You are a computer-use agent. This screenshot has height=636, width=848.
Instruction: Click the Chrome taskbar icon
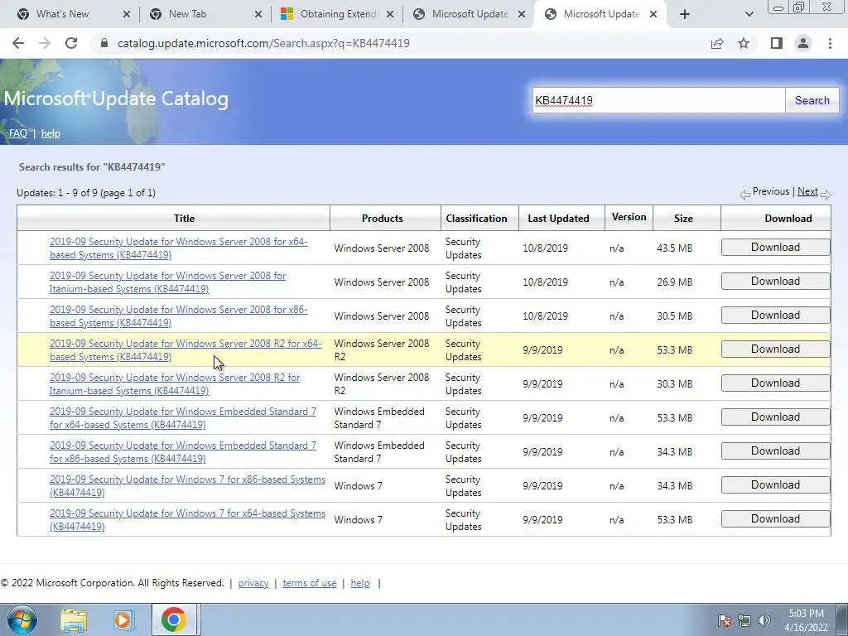(x=173, y=619)
